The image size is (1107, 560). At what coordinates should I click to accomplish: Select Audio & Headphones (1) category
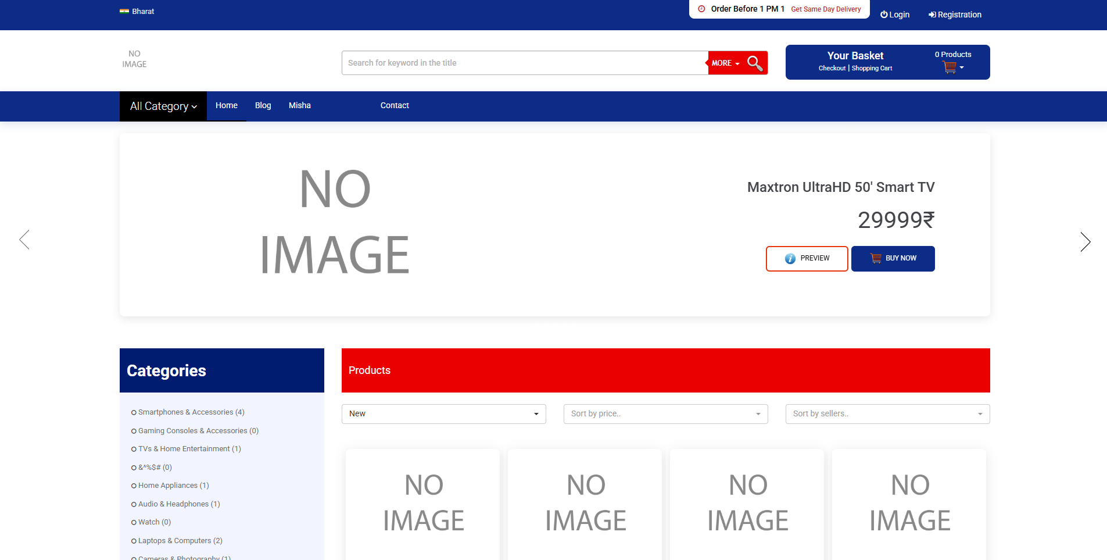point(179,504)
